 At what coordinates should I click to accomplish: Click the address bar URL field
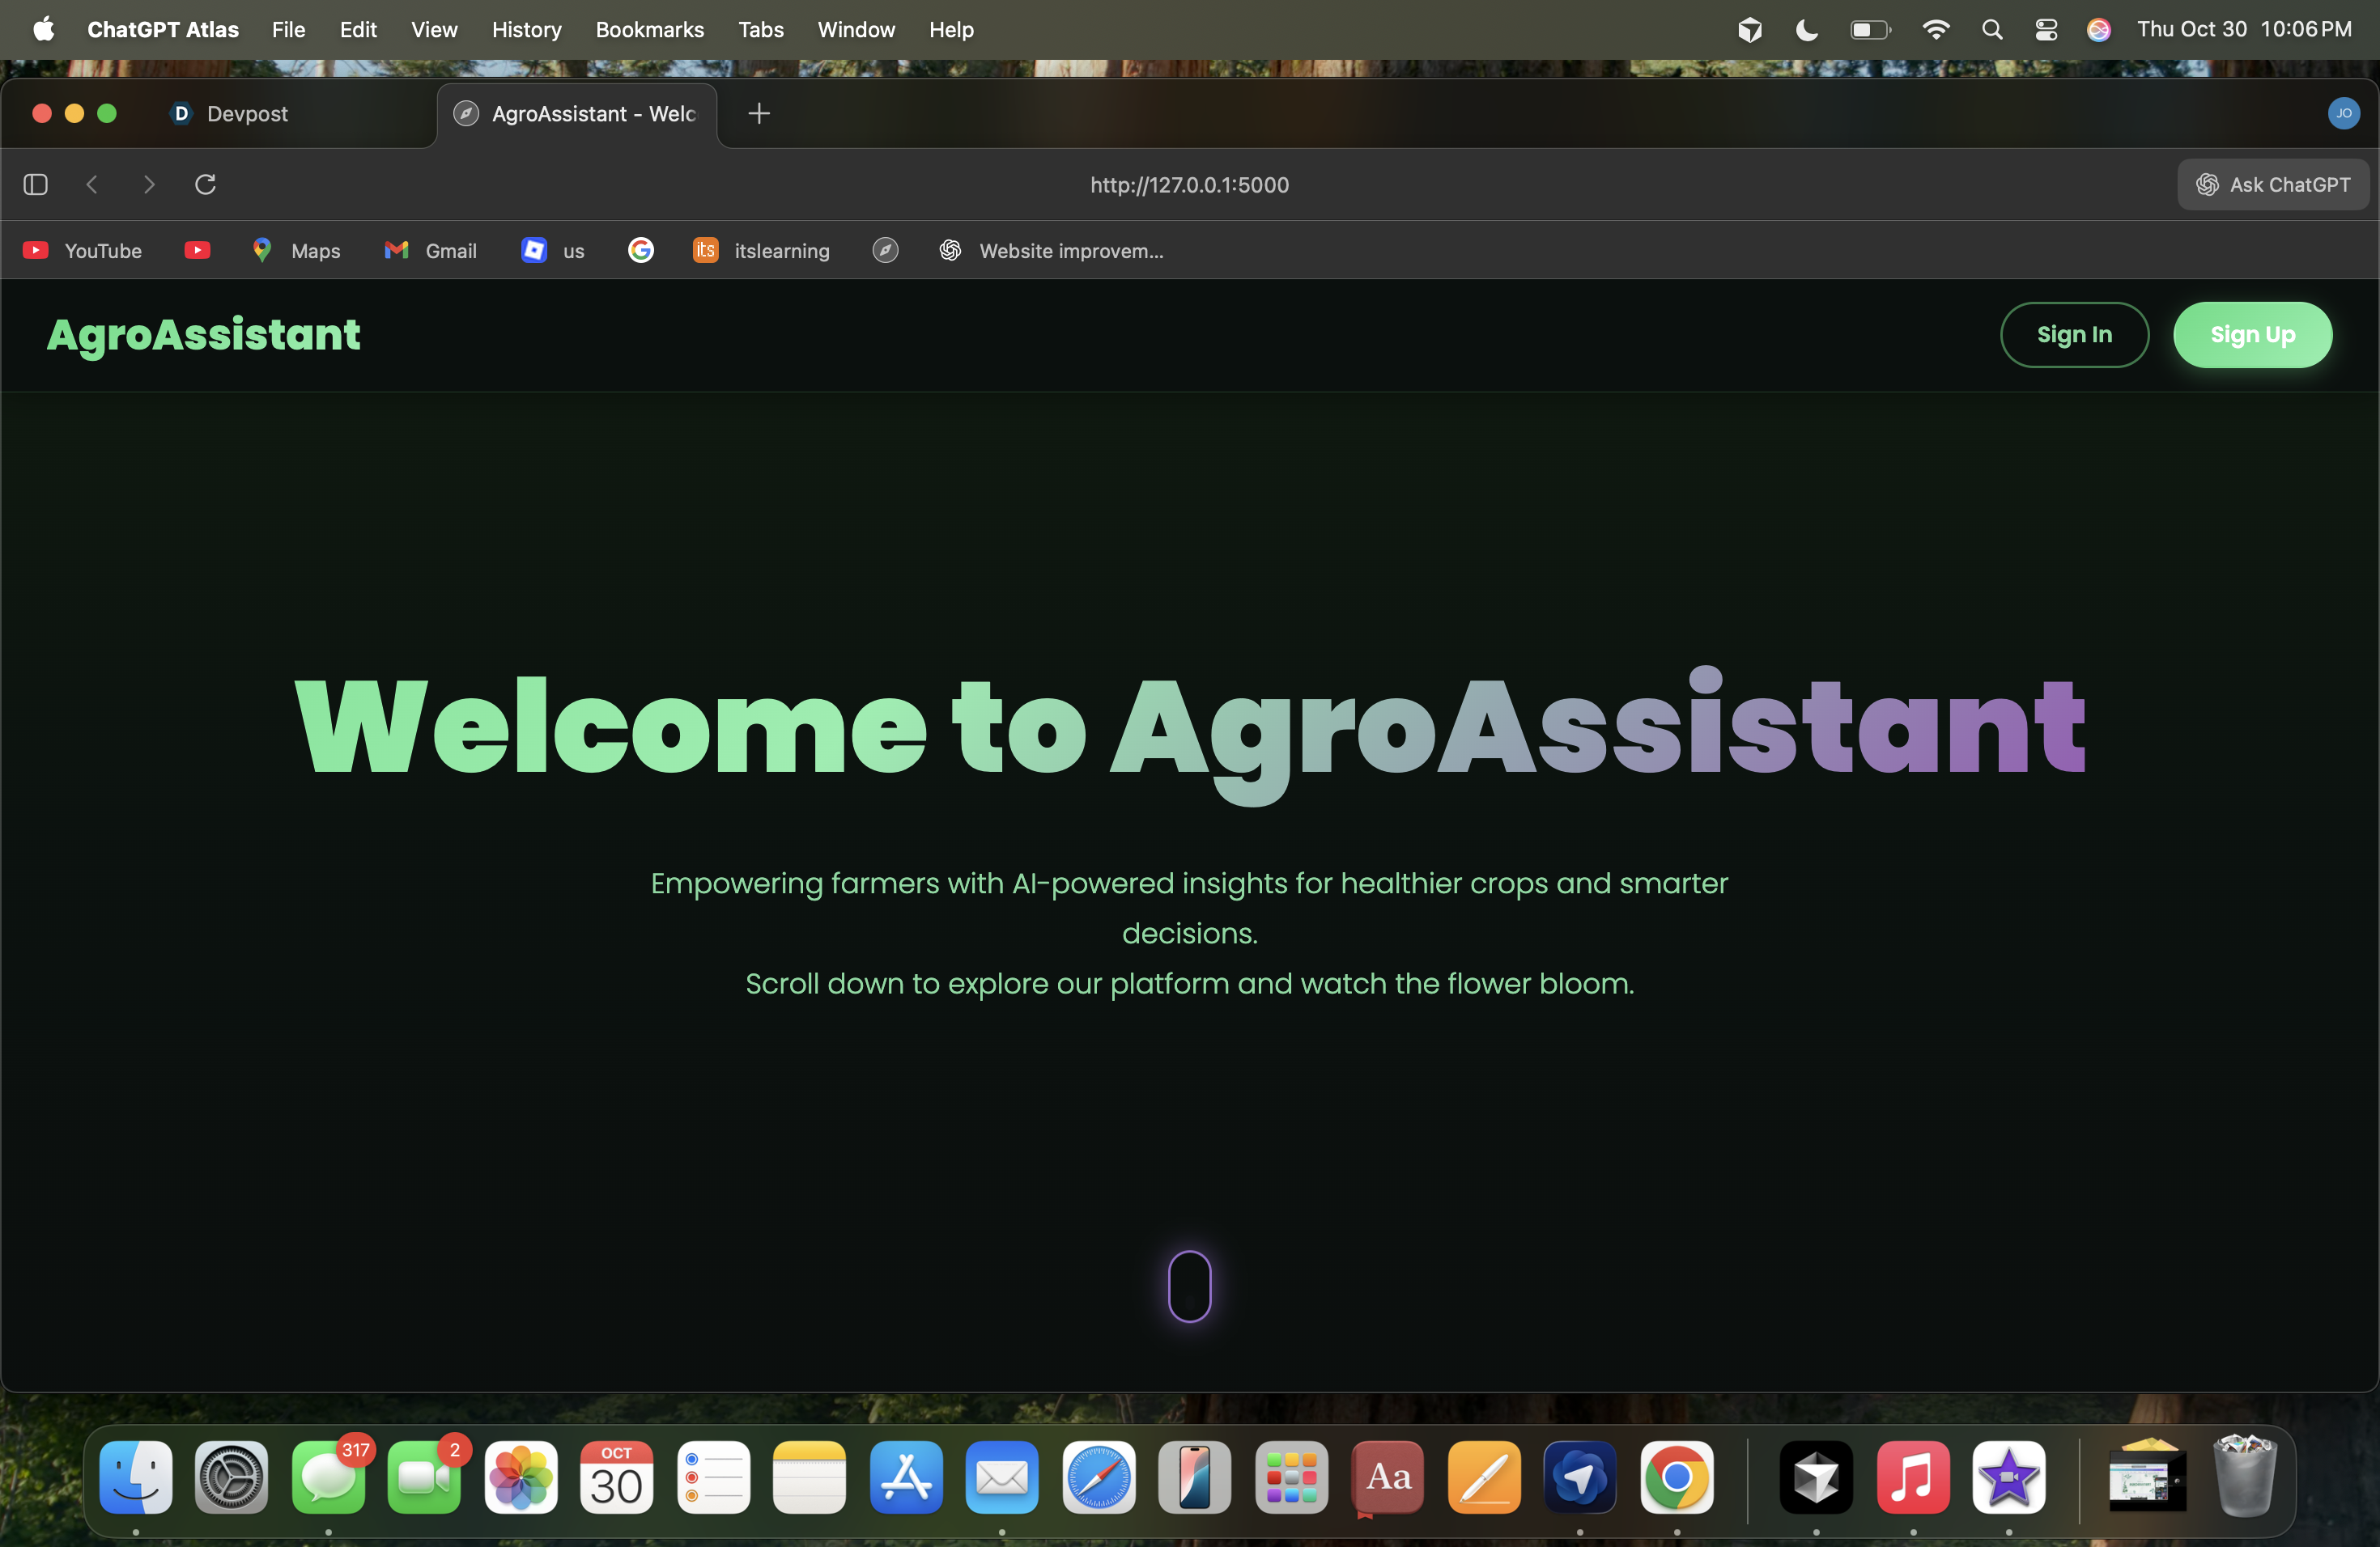tap(1189, 185)
